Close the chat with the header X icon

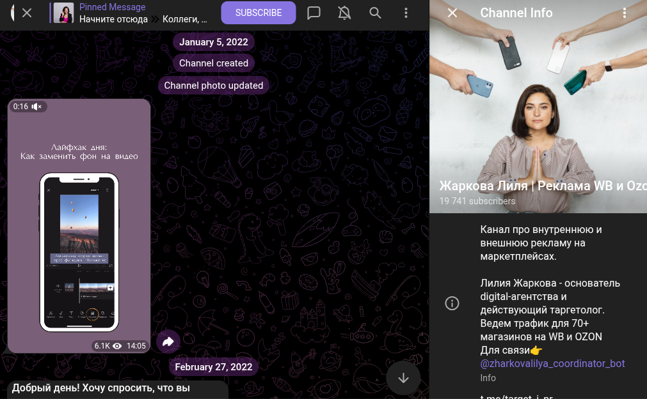[27, 13]
